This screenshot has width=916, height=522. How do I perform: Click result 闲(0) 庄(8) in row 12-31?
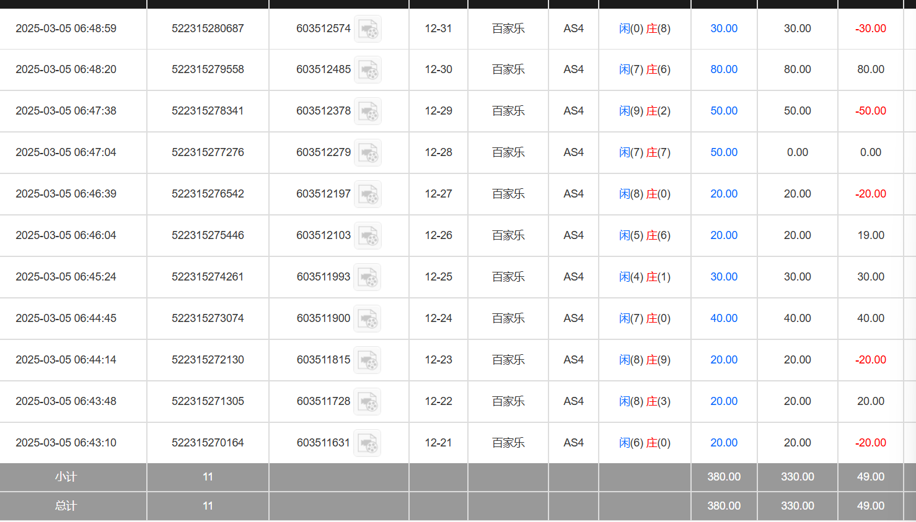pos(645,28)
